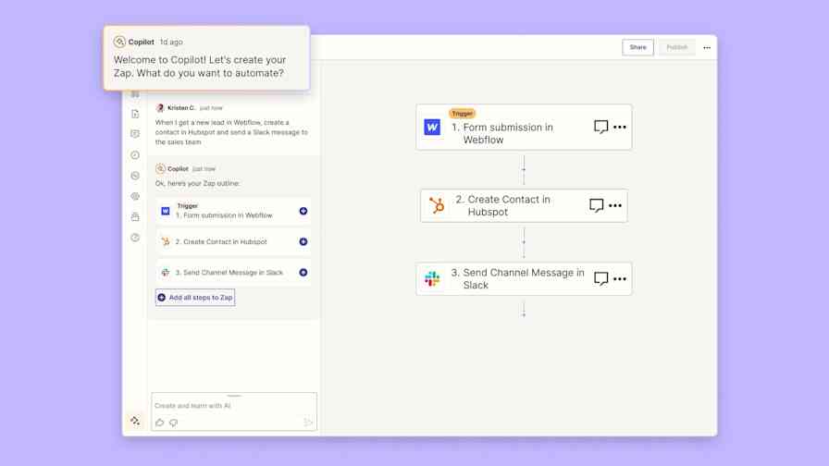Screen dimensions: 829x466
Task: Click the Slack app icon in canvas
Action: pyautogui.click(x=432, y=278)
